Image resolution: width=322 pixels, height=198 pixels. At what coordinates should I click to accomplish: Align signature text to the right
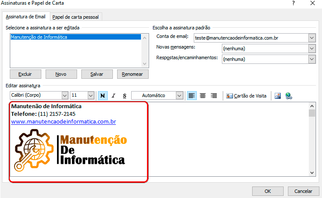click(x=214, y=96)
